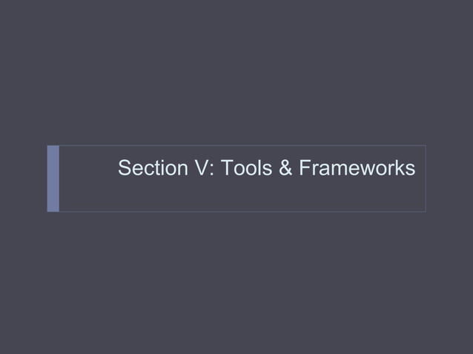The width and height of the screenshot is (473, 354).
Task: Click the word 'Frameworks' in the title
Action: click(357, 169)
